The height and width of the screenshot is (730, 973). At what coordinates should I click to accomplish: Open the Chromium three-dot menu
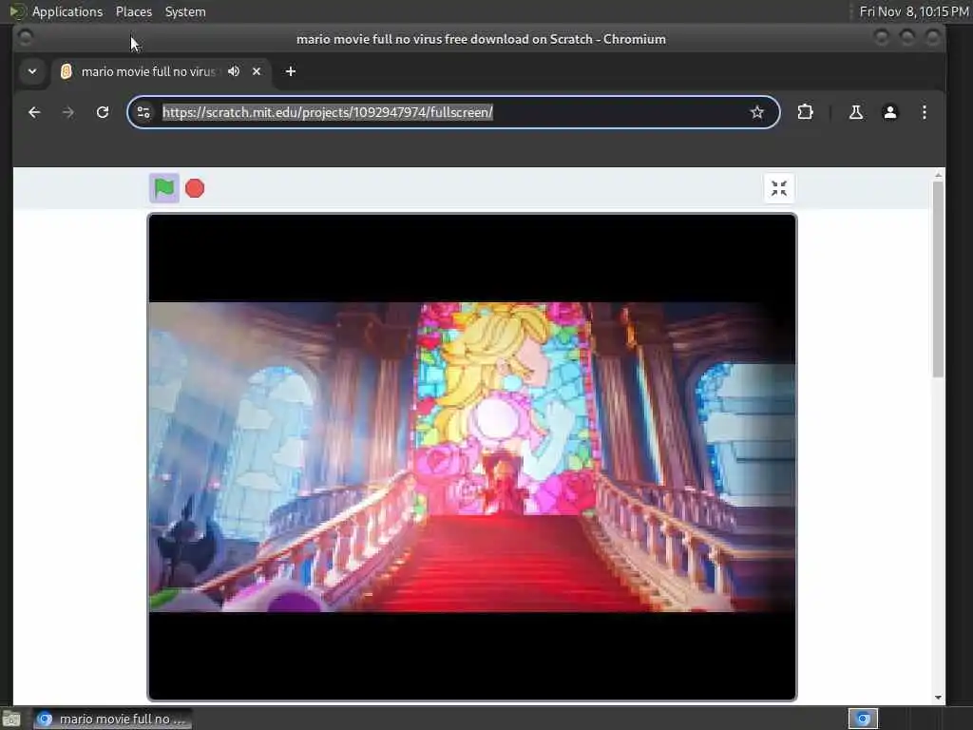click(924, 112)
